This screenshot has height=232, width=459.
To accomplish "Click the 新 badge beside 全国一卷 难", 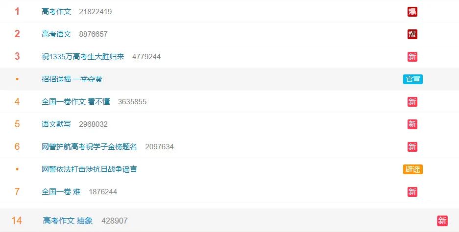I will [412, 192].
